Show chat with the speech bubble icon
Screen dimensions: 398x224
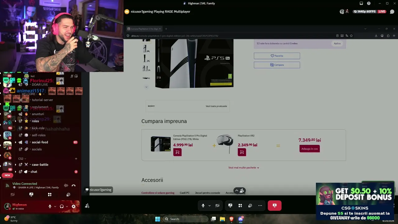point(392,12)
